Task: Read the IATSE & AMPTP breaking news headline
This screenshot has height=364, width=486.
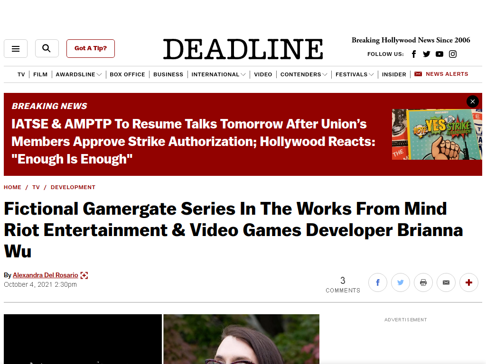Action: 194,141
